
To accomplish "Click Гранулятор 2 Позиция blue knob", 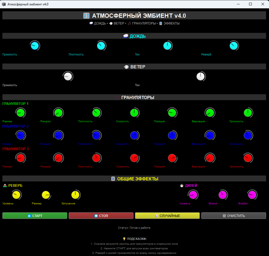I will point(172,135).
